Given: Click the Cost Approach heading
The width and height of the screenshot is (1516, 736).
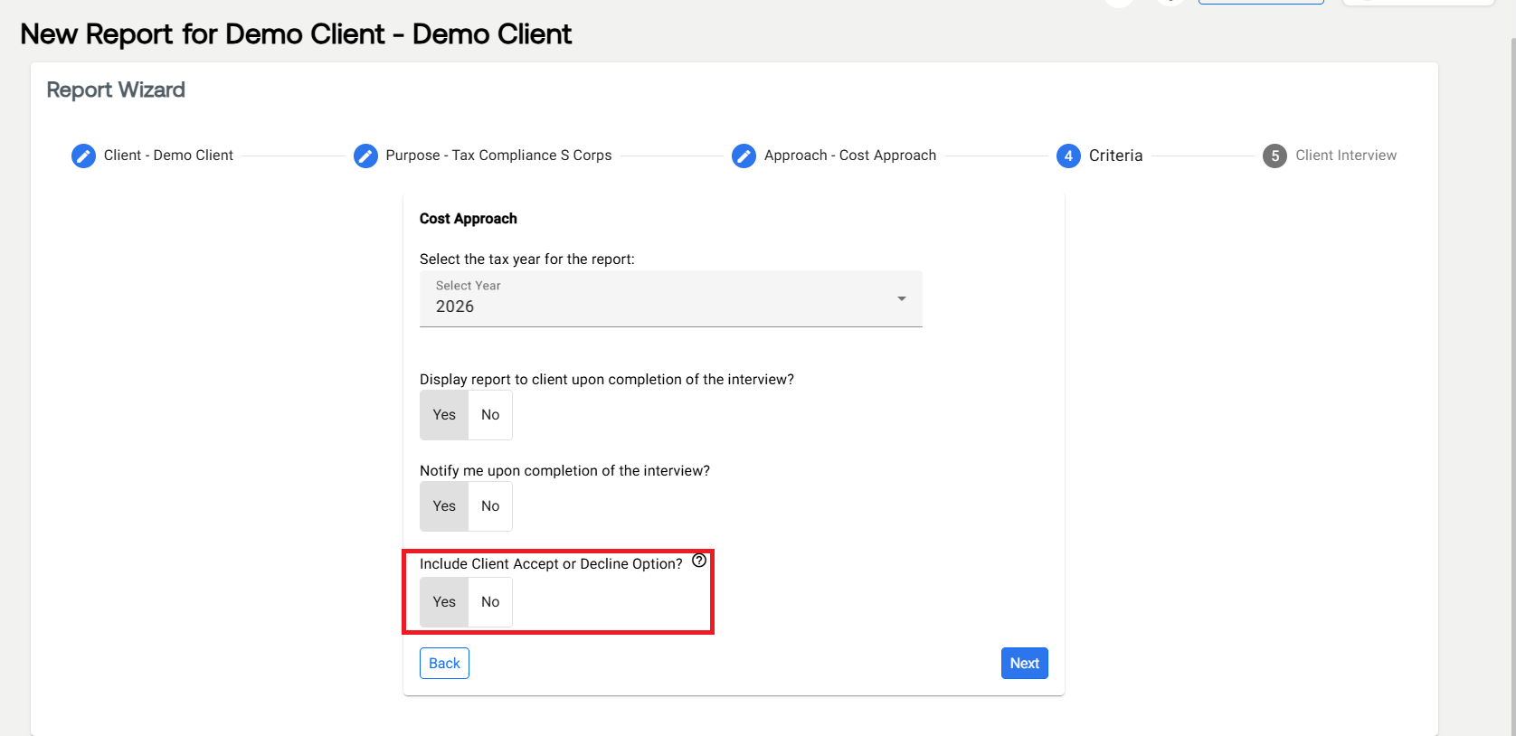Looking at the screenshot, I should pos(469,219).
